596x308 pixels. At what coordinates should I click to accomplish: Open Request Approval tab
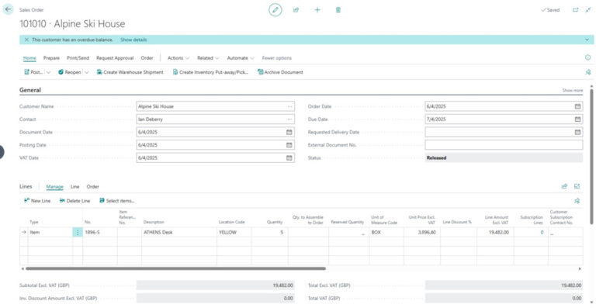click(x=115, y=58)
